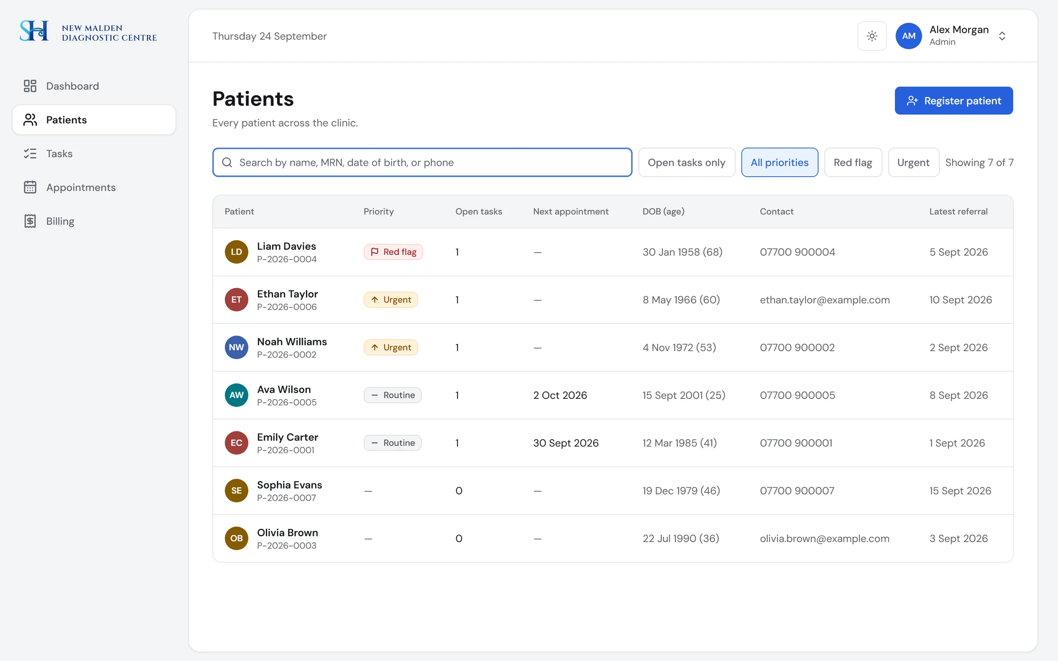
Task: Click the 15 Sept 2026 referral date
Action: point(960,490)
